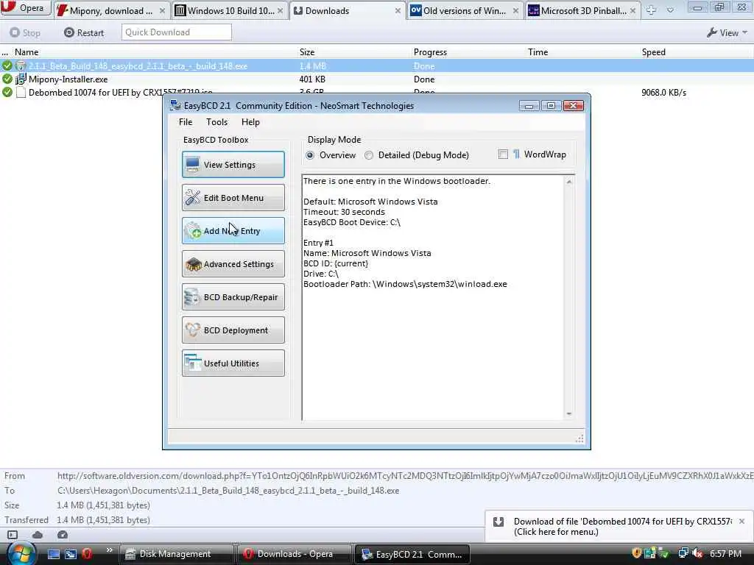The width and height of the screenshot is (754, 565).
Task: Close the download notification popup
Action: point(741,522)
